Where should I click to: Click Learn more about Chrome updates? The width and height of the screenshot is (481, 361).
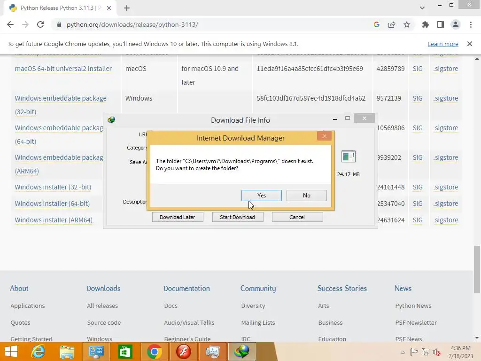point(443,44)
